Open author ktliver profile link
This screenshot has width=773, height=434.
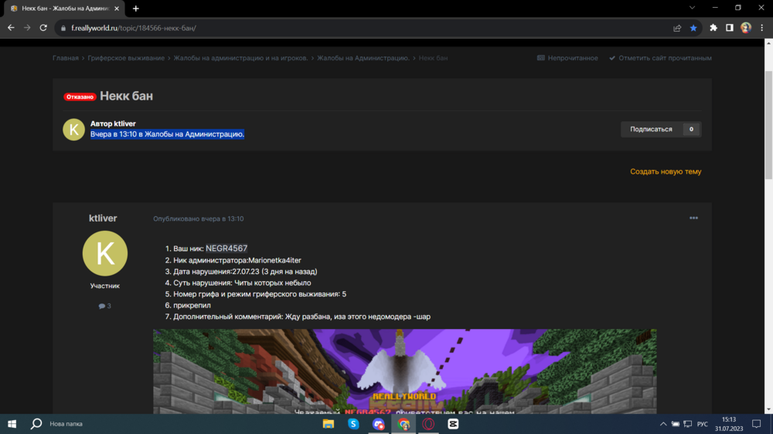point(124,124)
